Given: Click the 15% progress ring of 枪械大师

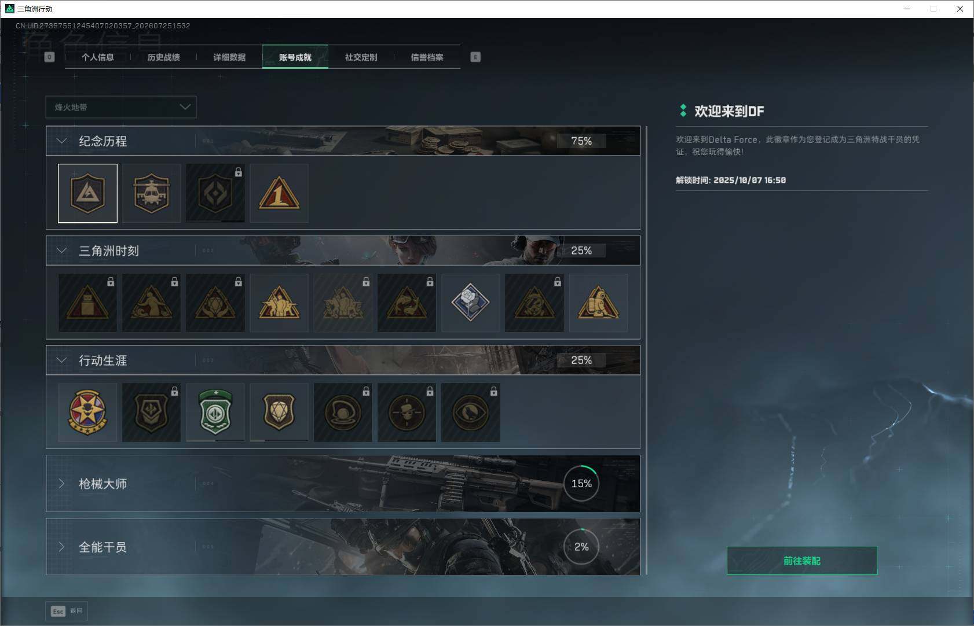Looking at the screenshot, I should coord(581,483).
